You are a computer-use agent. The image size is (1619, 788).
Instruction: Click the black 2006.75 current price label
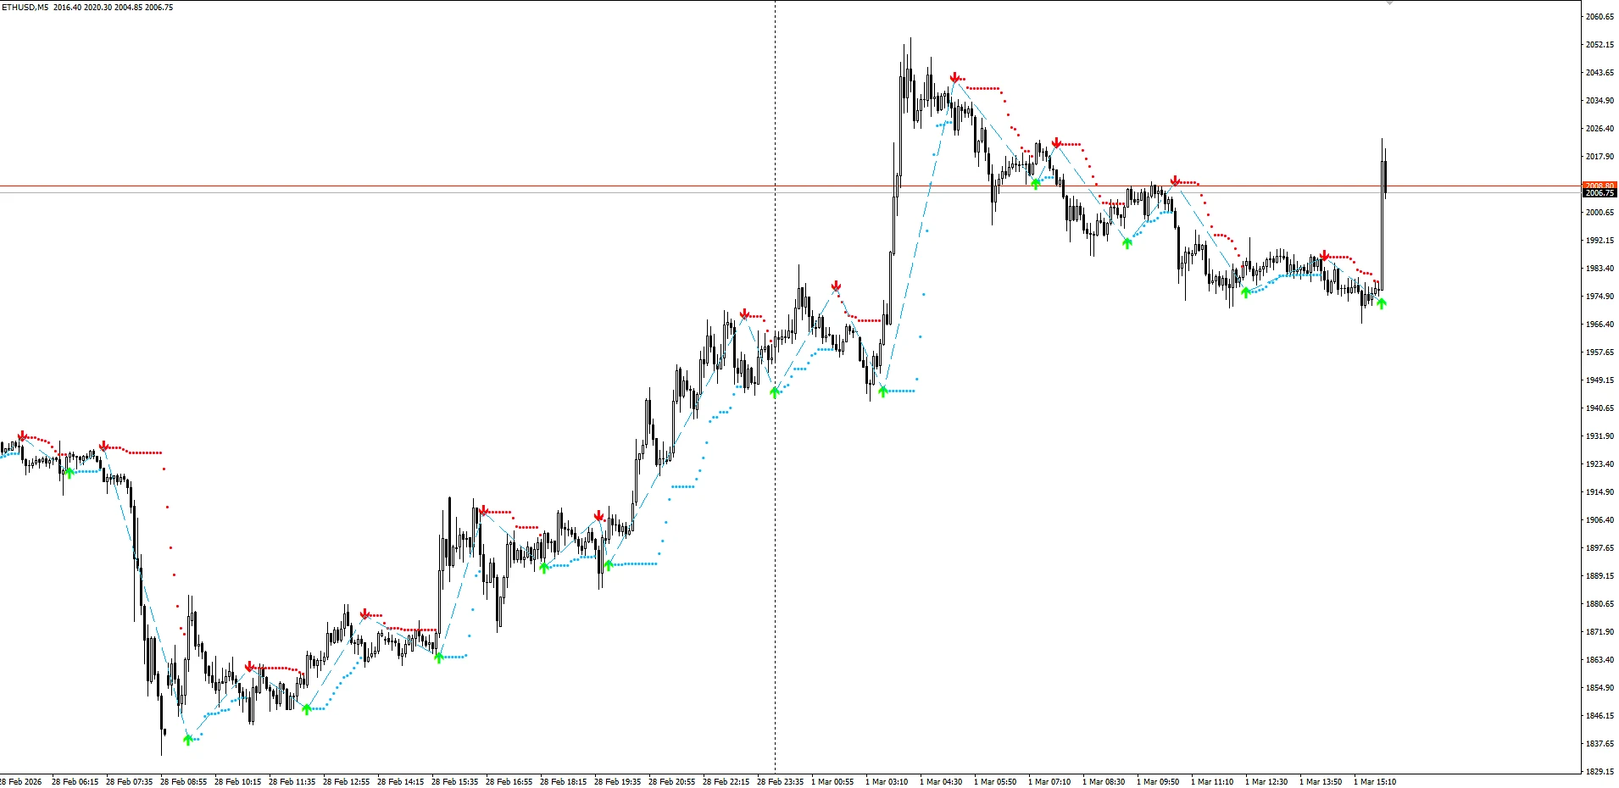[x=1600, y=193]
